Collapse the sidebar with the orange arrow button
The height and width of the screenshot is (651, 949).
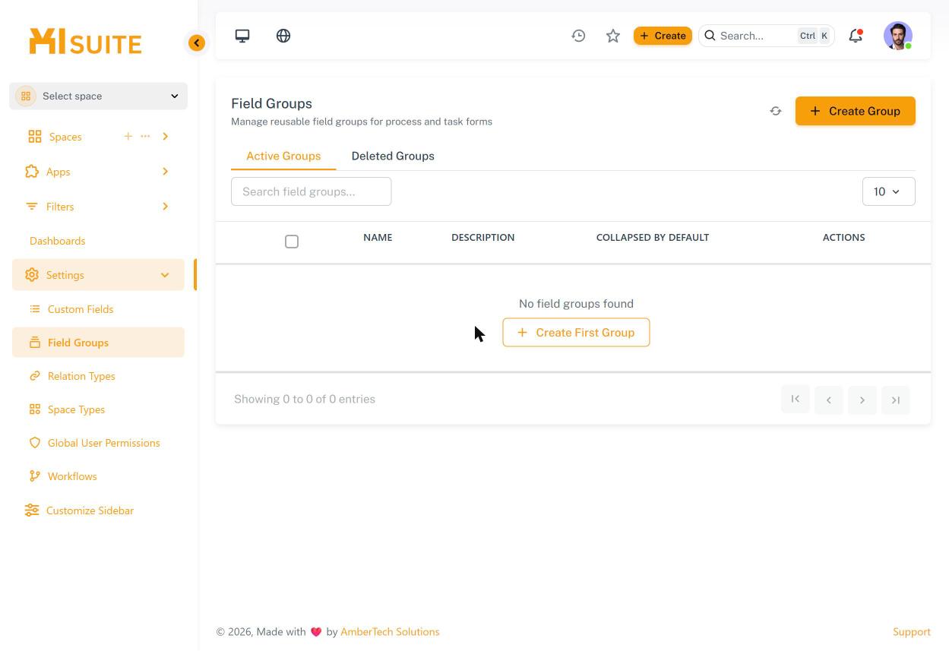coord(197,43)
